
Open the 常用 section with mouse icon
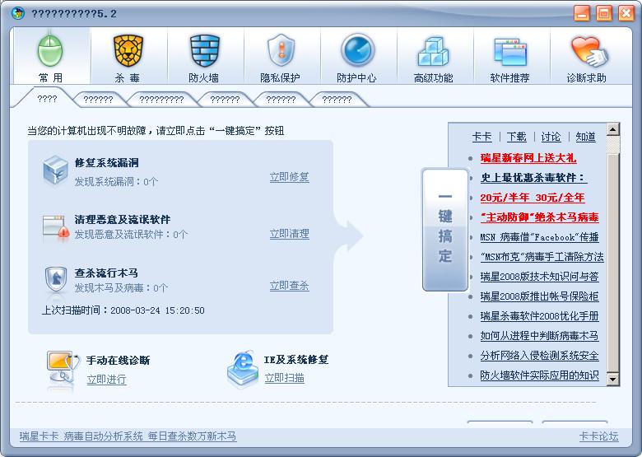pyautogui.click(x=51, y=56)
